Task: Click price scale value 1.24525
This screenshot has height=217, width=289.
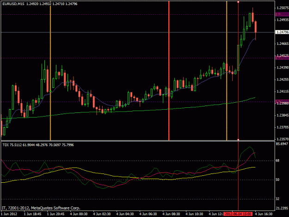Action: click(283, 56)
